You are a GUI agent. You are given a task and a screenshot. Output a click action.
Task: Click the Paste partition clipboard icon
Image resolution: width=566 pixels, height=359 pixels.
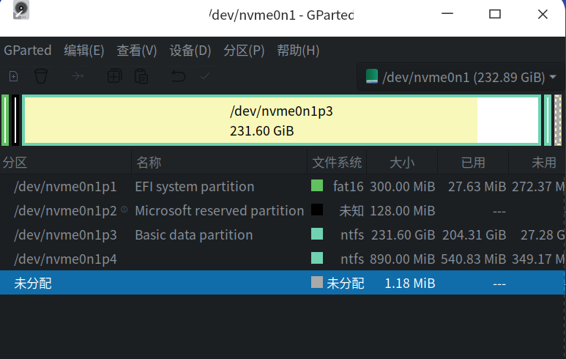tap(141, 75)
